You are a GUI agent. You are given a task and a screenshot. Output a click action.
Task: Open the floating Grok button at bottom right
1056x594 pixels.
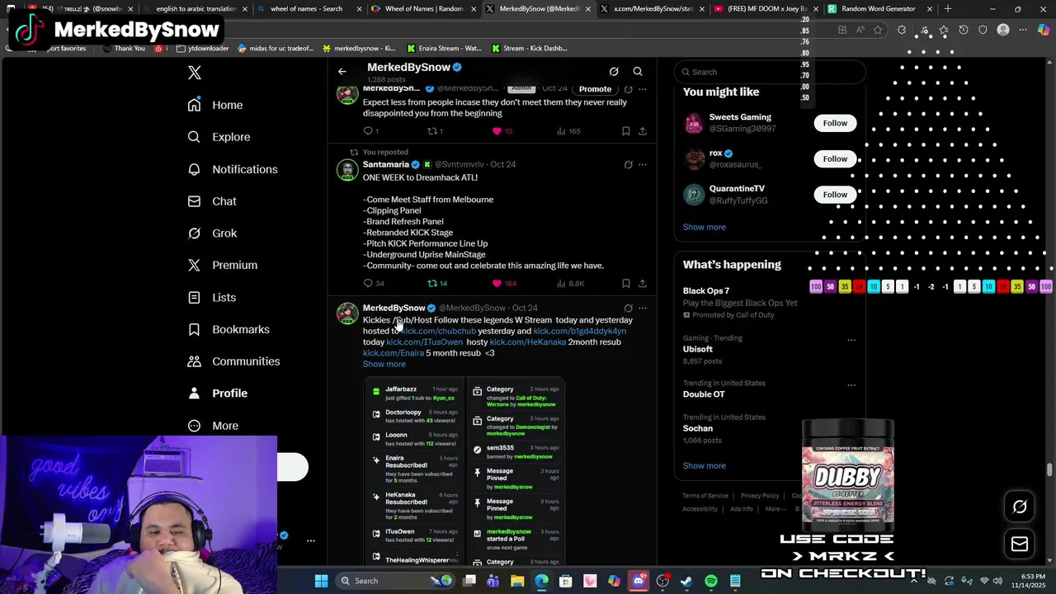[1020, 507]
